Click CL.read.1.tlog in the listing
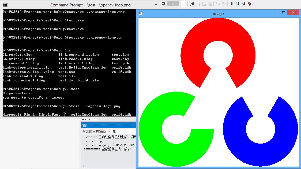Image resolution: width=301 pixels, height=169 pixels. click(x=17, y=55)
